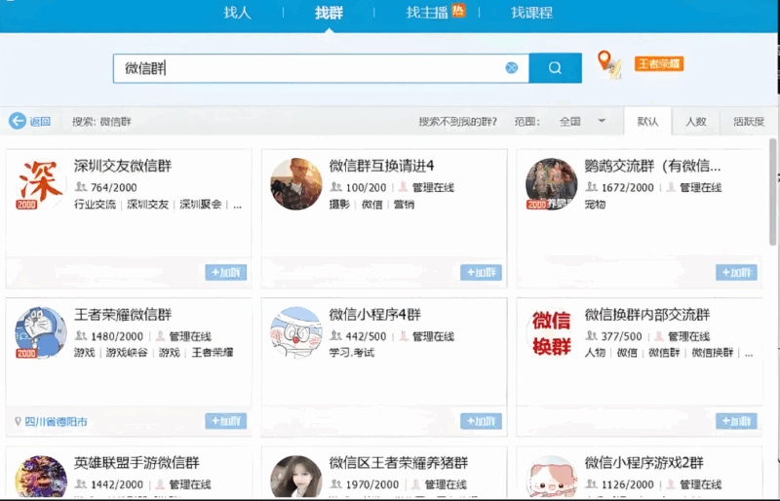Click the 宠物 tag
The height and width of the screenshot is (501, 780).
[x=595, y=204]
